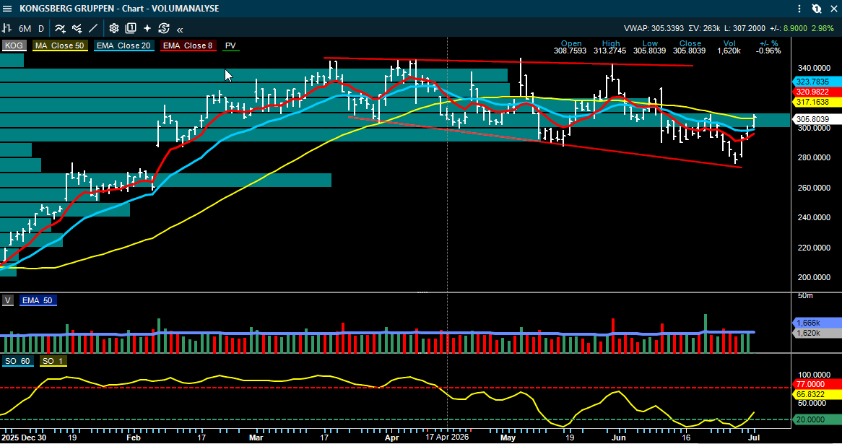Viewport: 842px width, 444px height.
Task: Open EMA 50 volume indicator label
Action: tap(38, 300)
